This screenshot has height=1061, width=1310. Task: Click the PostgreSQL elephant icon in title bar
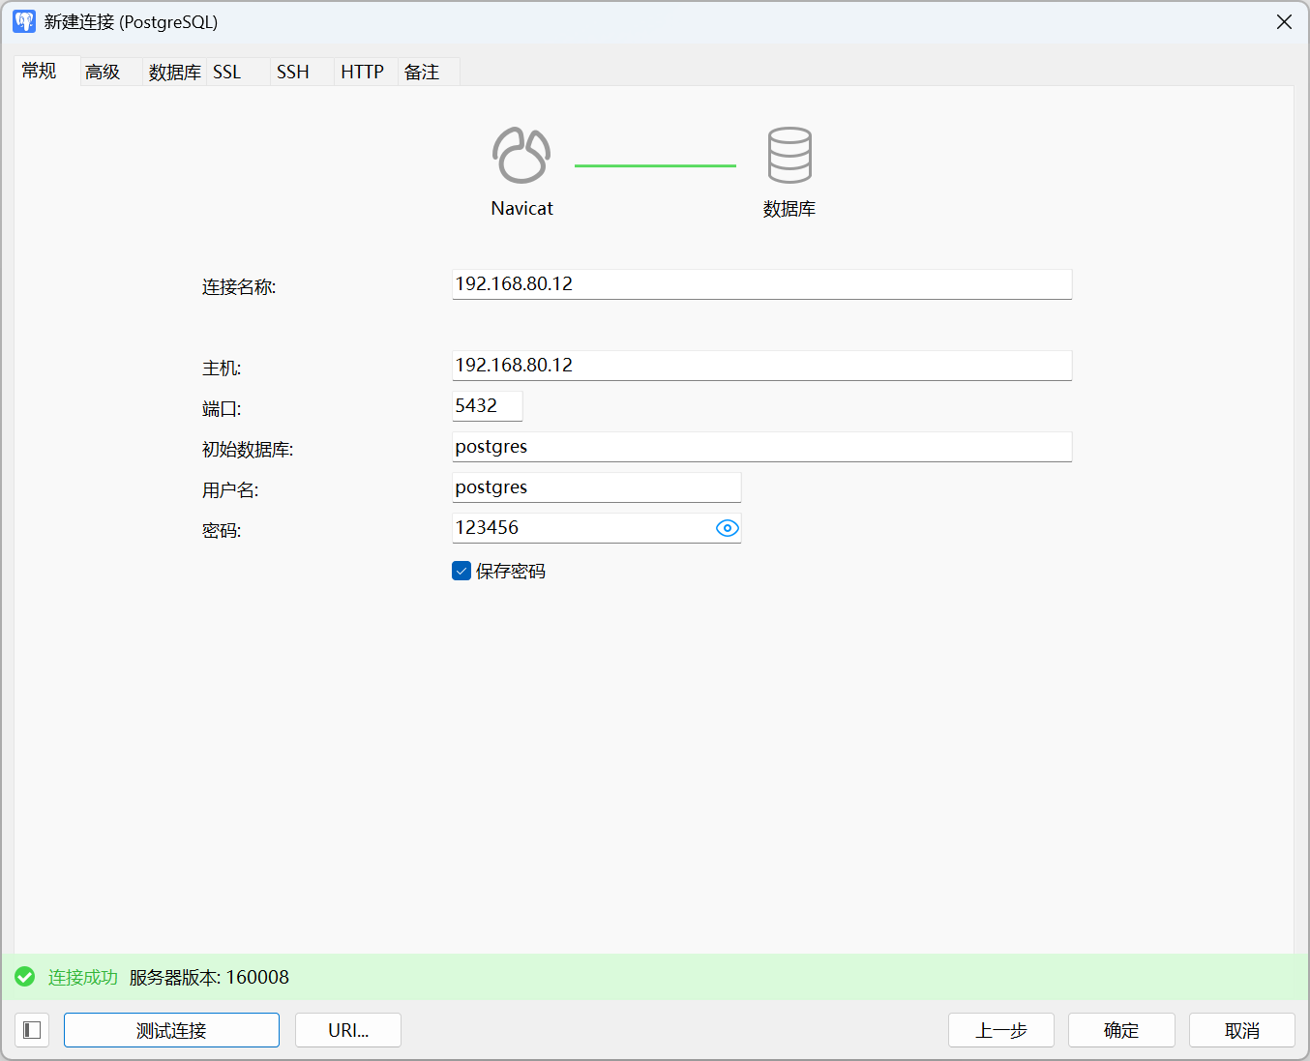pos(24,21)
